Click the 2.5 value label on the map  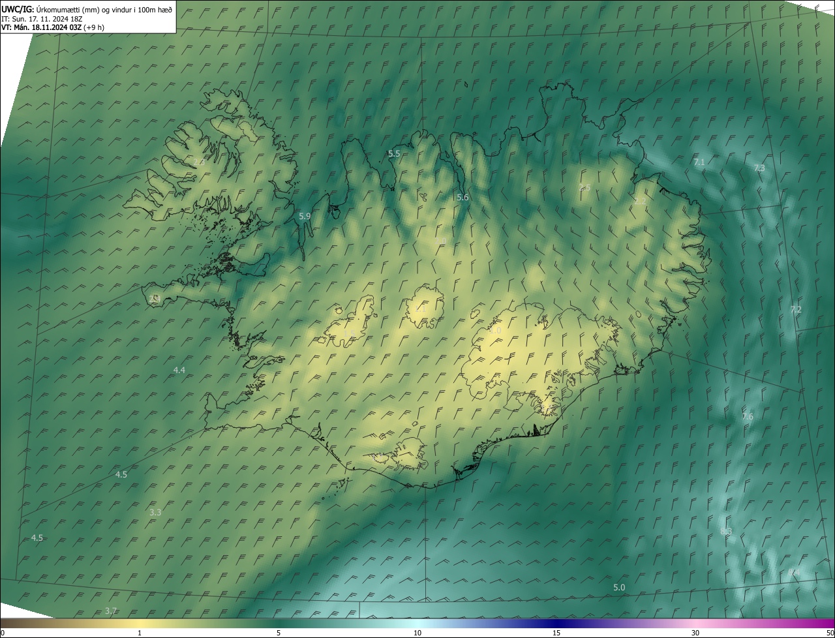pos(584,187)
